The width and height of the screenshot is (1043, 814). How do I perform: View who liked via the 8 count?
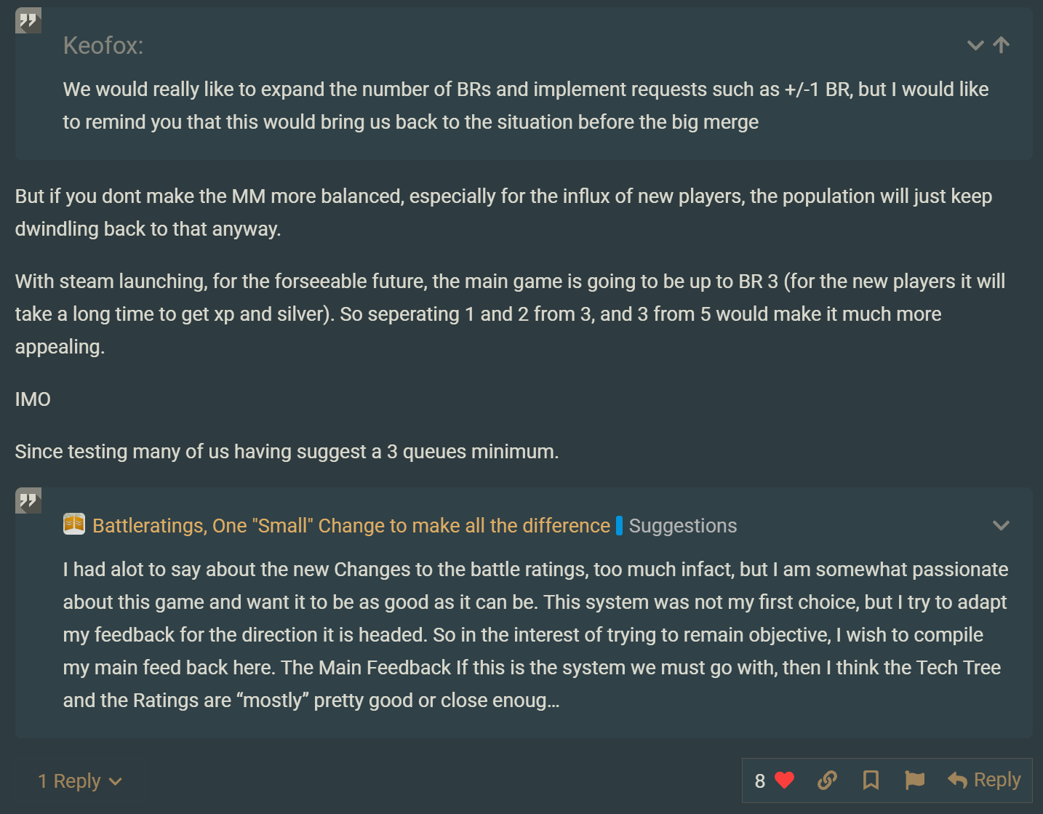point(760,781)
